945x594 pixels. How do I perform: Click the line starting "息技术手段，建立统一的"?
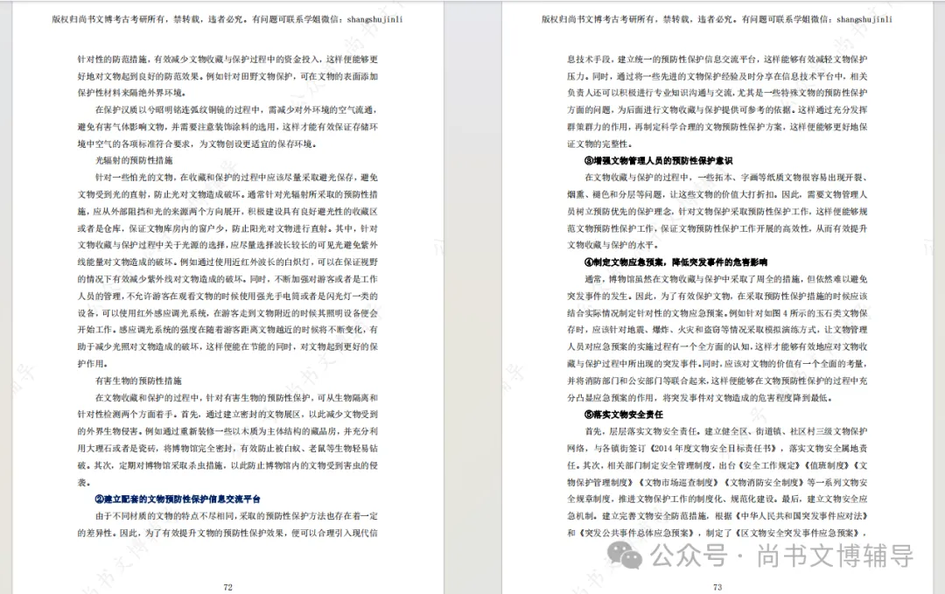point(717,59)
